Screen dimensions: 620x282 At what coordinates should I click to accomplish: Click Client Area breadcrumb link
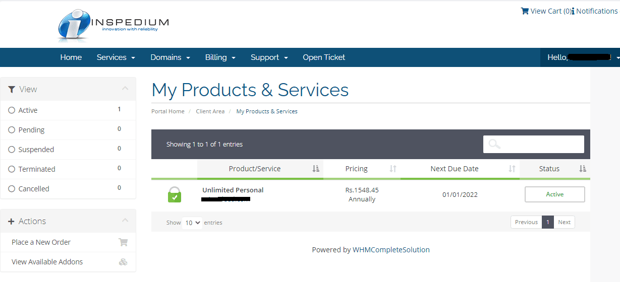[x=210, y=111]
